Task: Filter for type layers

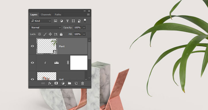Action: [x=67, y=21]
